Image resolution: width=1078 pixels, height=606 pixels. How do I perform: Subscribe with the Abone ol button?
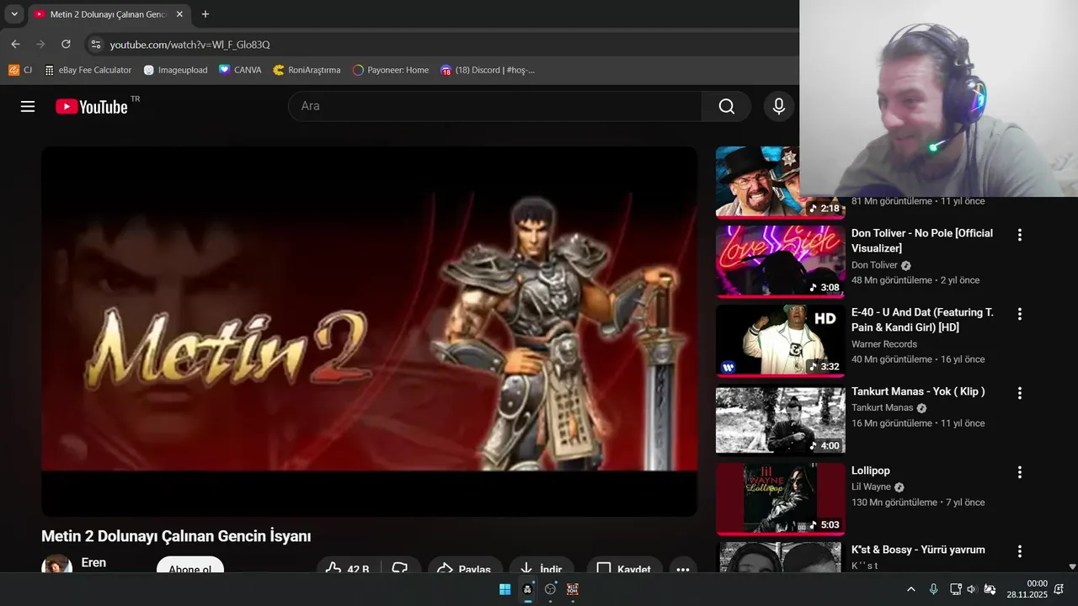(190, 565)
